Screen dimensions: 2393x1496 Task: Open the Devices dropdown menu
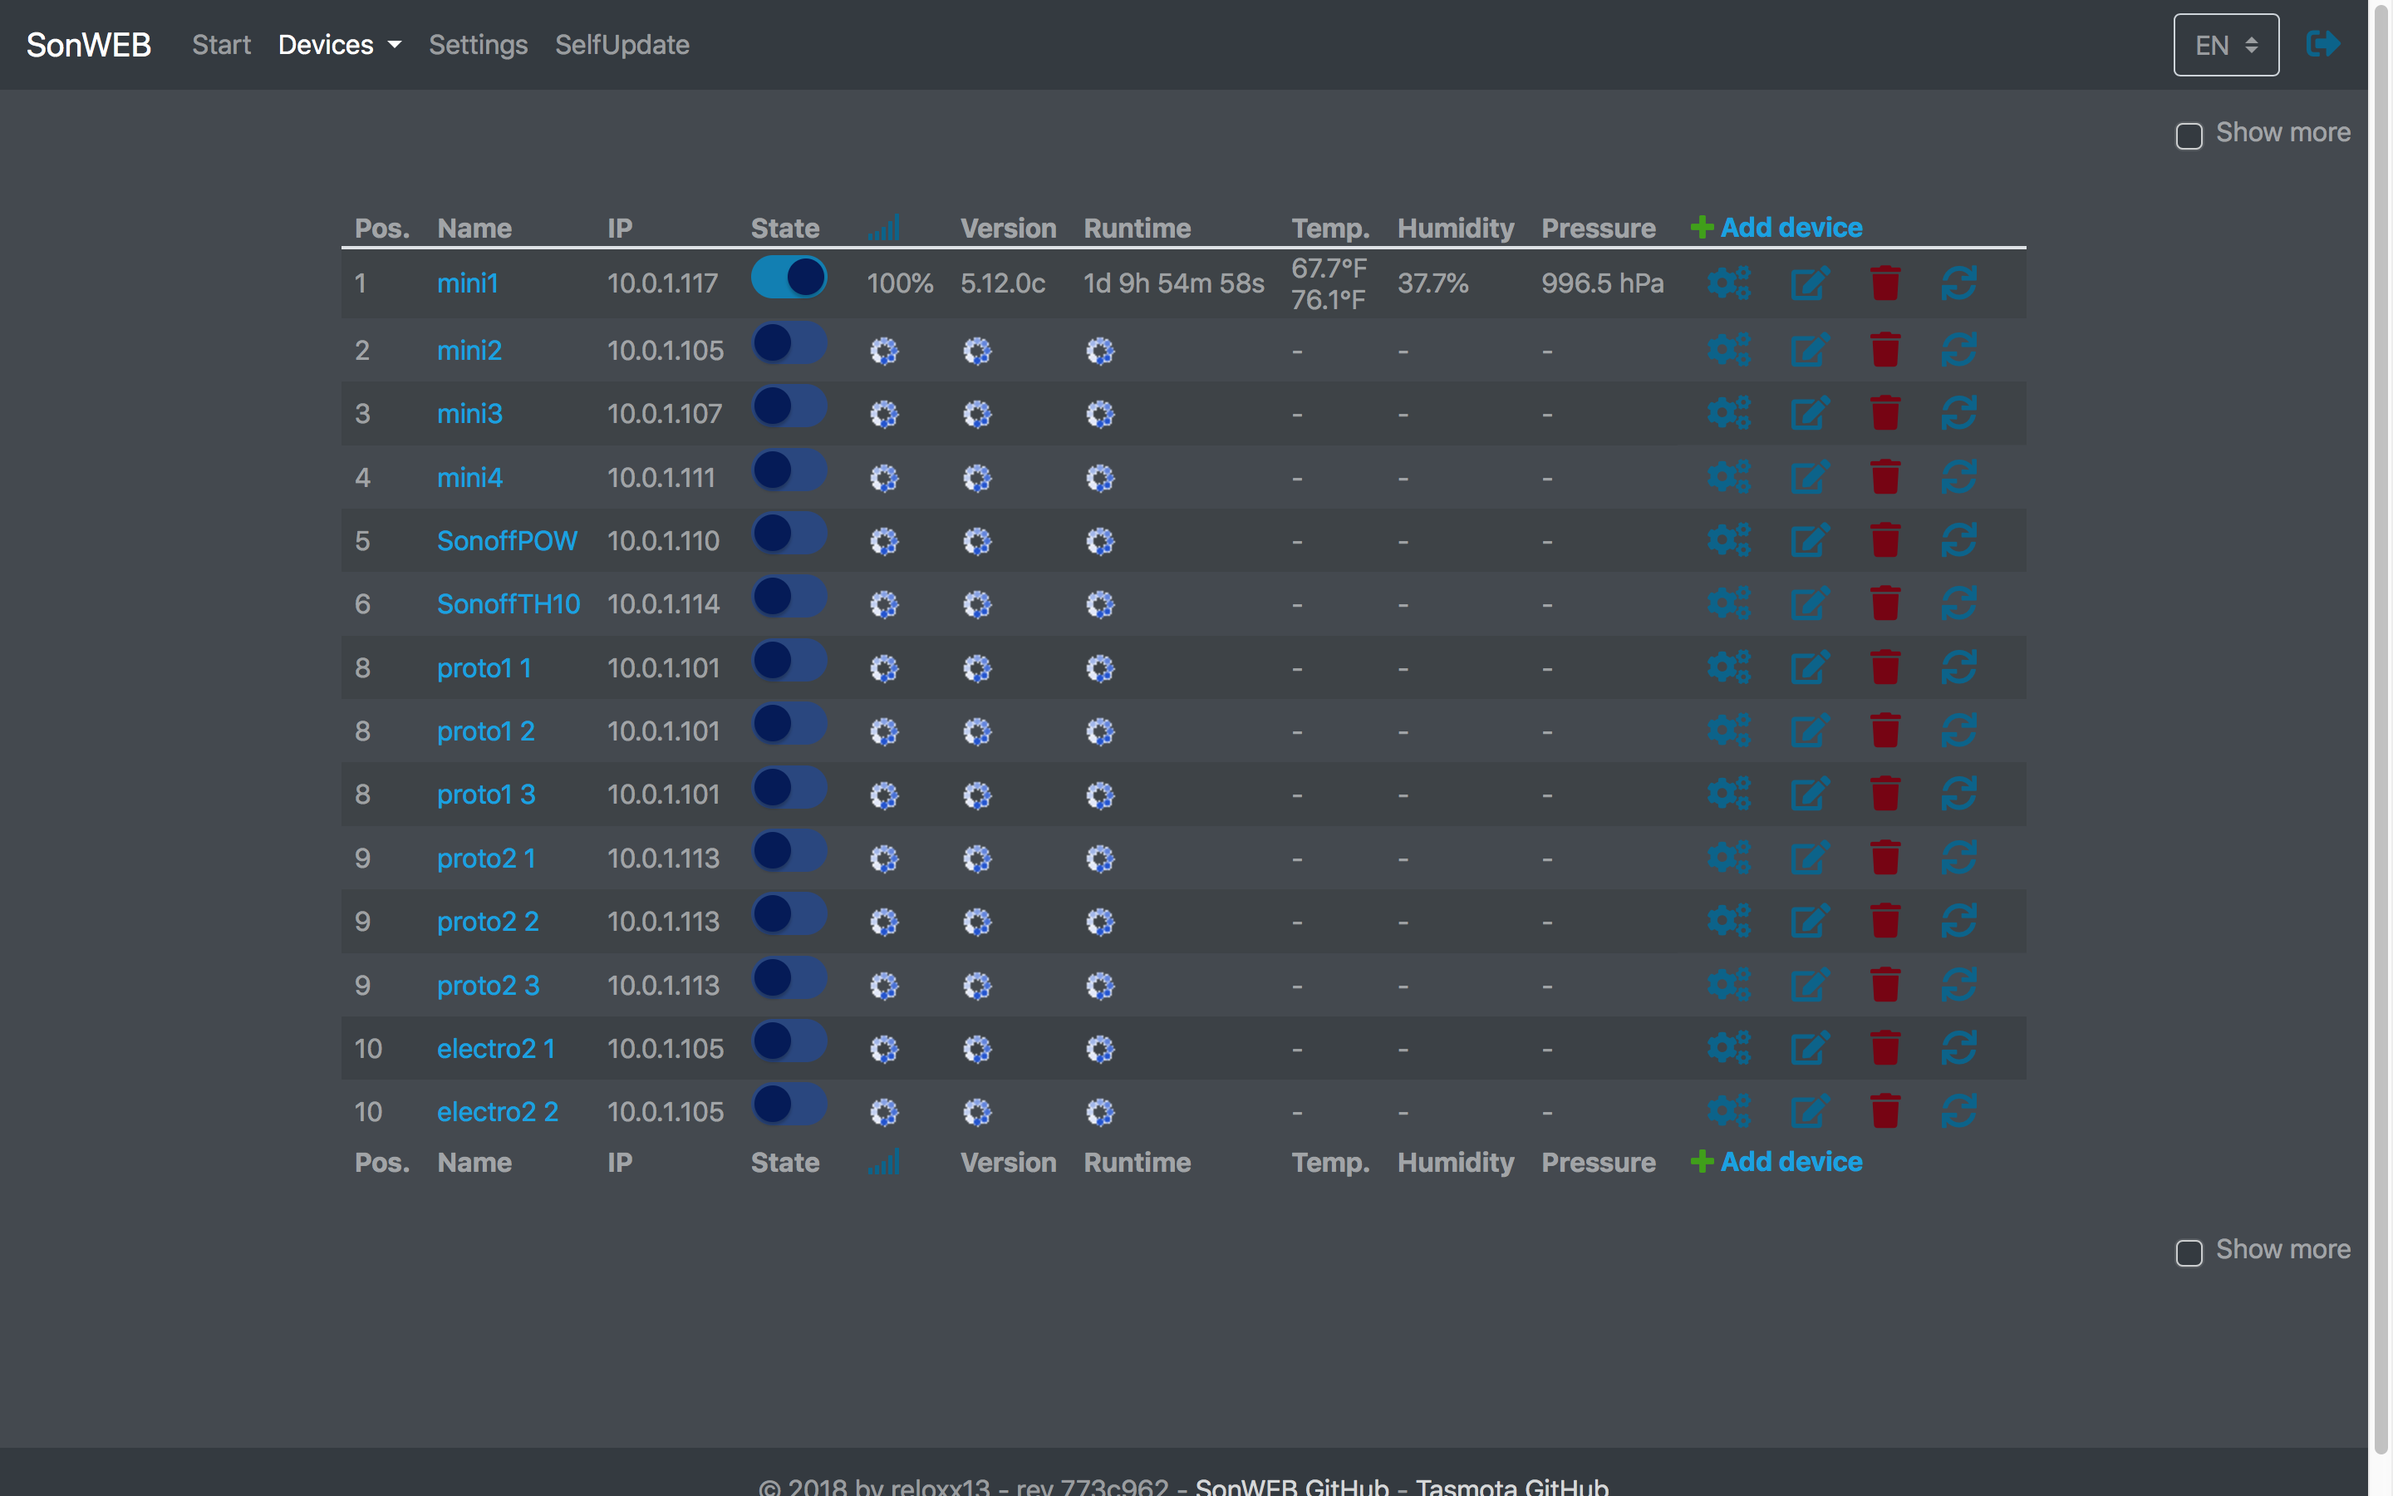(338, 45)
